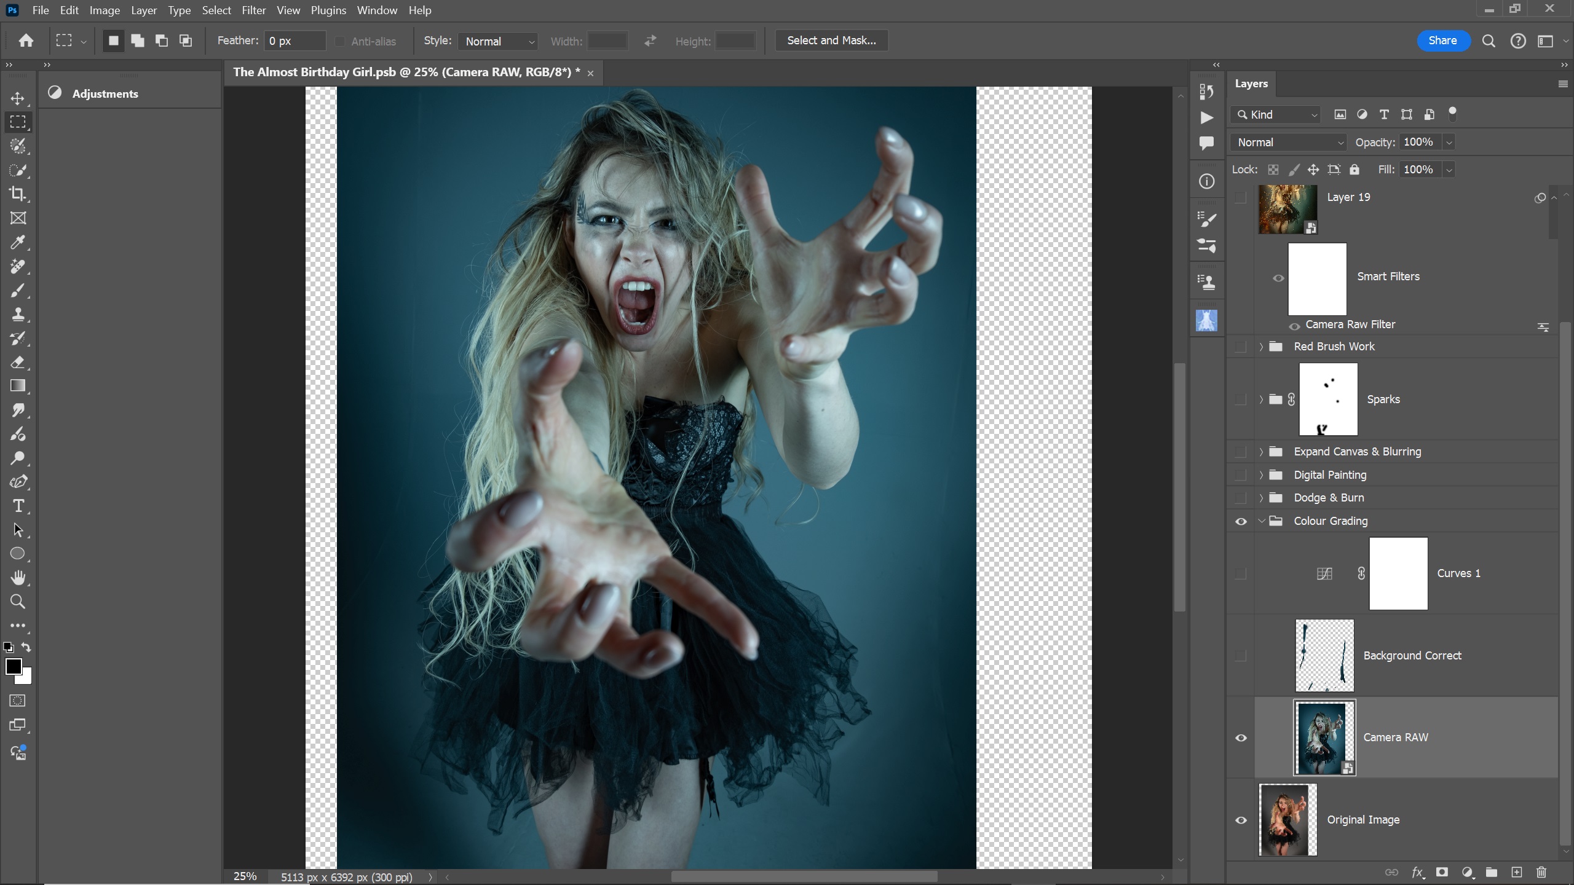1574x885 pixels.
Task: Open the Filter menu
Action: tap(253, 10)
